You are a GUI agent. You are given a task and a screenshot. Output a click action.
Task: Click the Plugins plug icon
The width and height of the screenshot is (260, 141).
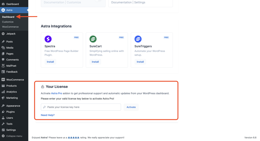pyautogui.click(x=3, y=112)
